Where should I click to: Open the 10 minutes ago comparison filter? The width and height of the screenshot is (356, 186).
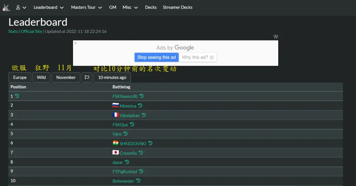click(112, 77)
